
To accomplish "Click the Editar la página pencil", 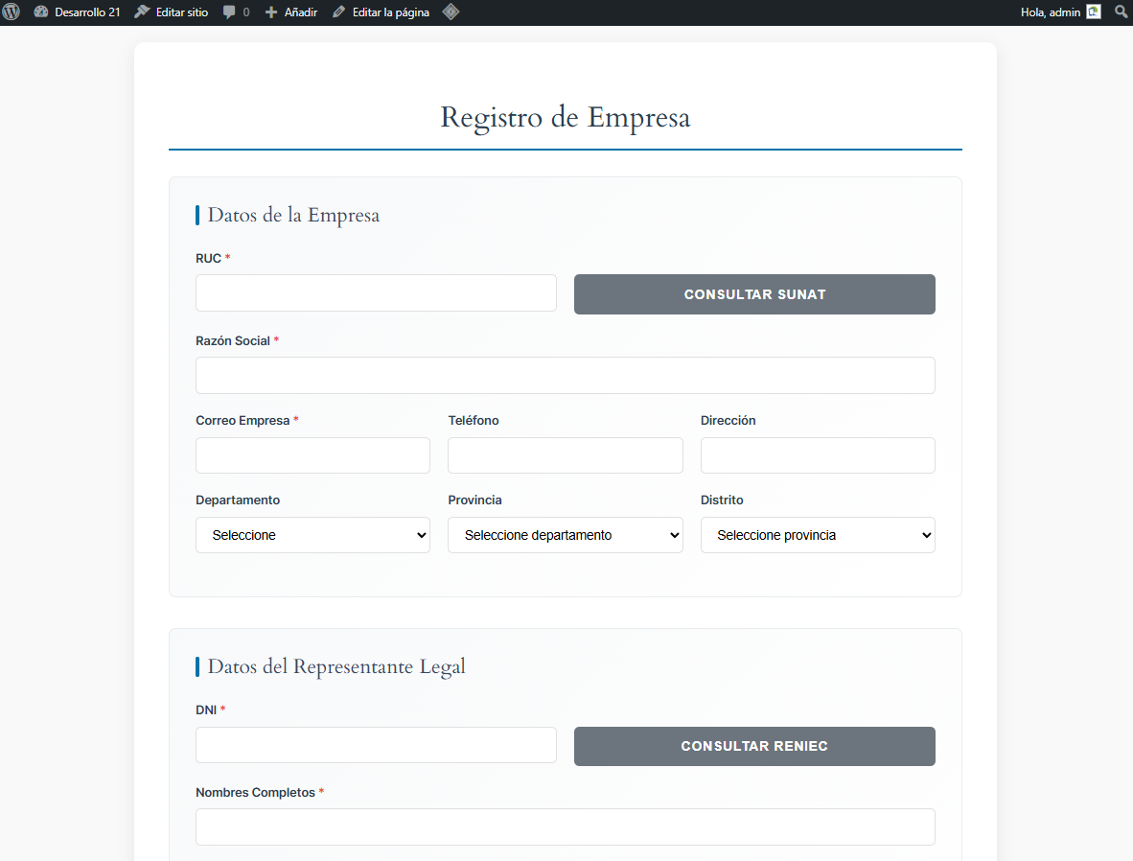I will tap(338, 12).
